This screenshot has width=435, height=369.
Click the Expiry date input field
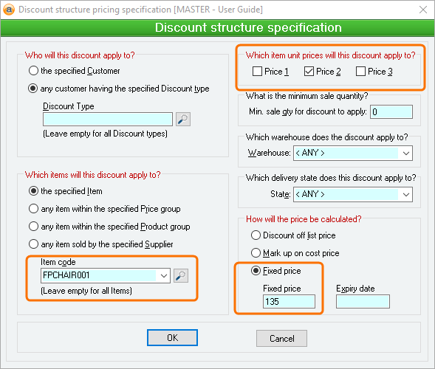363,302
